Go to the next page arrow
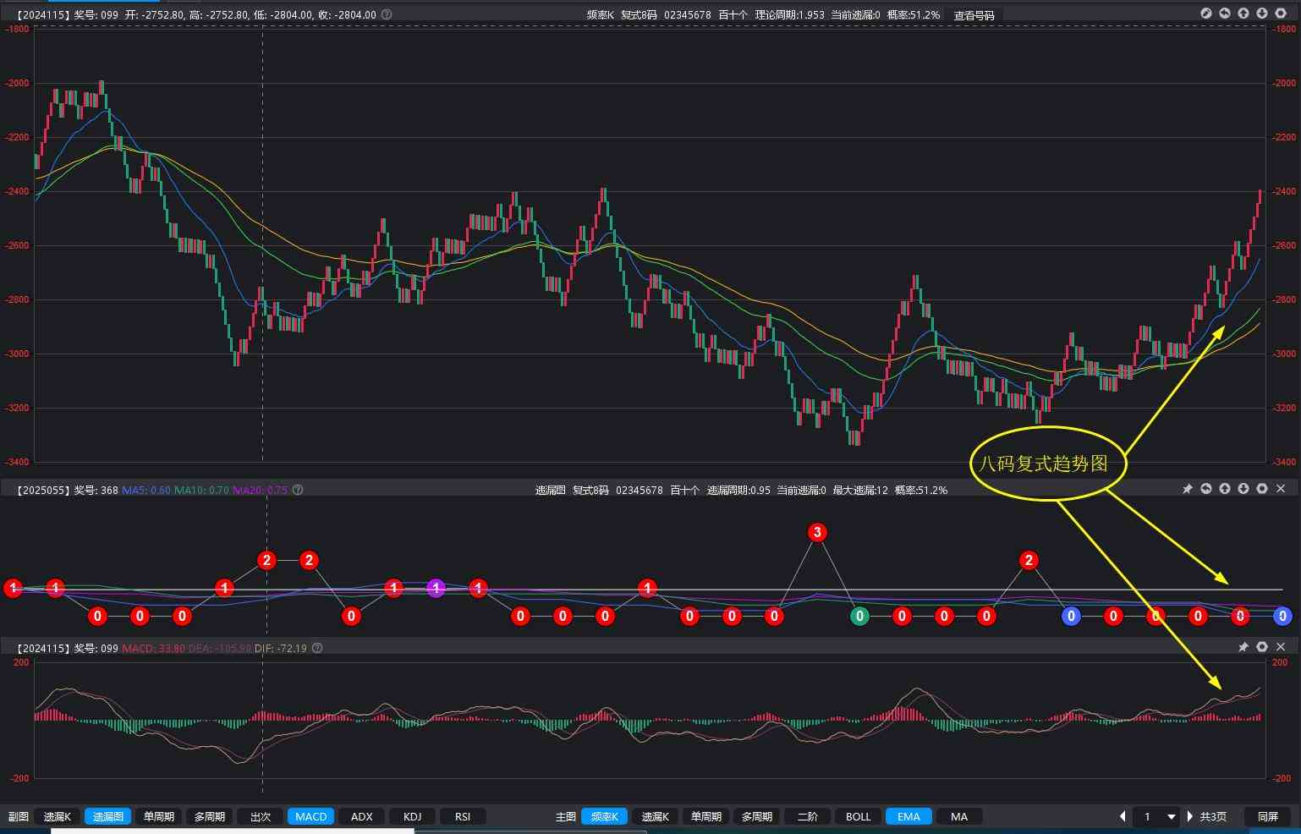 click(1190, 816)
